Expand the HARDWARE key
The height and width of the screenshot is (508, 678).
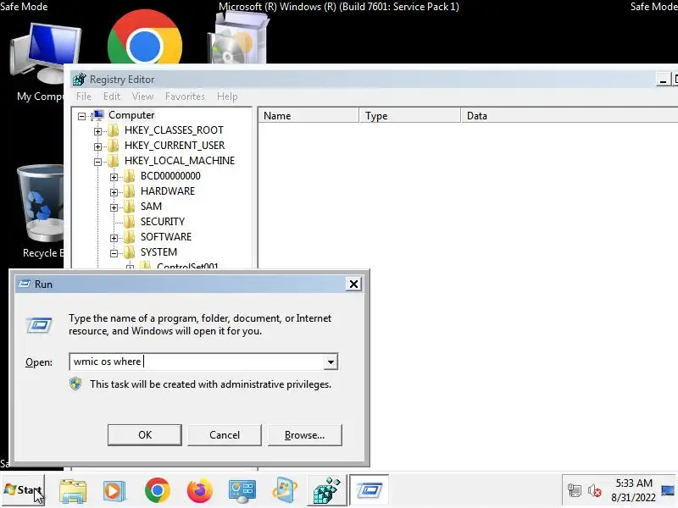tap(114, 192)
